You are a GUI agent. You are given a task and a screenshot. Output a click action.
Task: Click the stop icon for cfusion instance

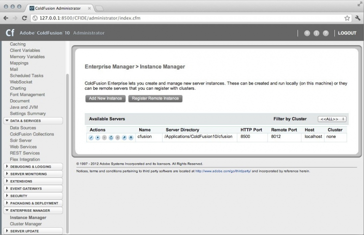click(x=98, y=138)
